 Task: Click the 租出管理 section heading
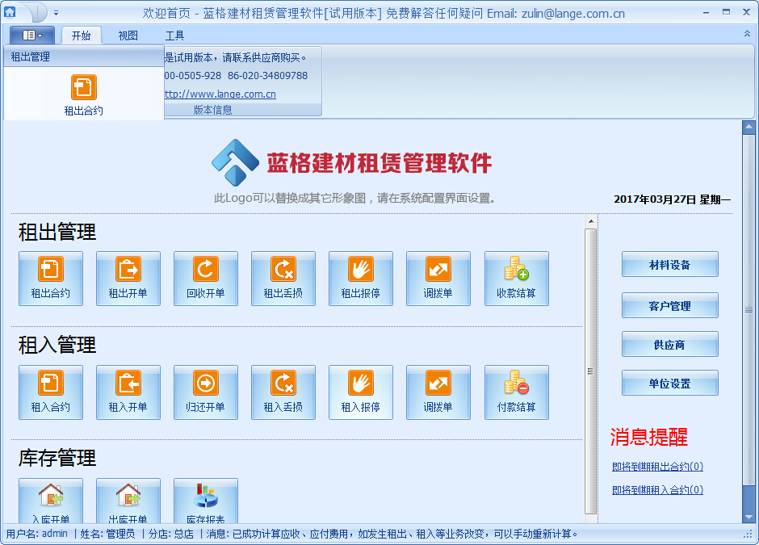[x=57, y=232]
